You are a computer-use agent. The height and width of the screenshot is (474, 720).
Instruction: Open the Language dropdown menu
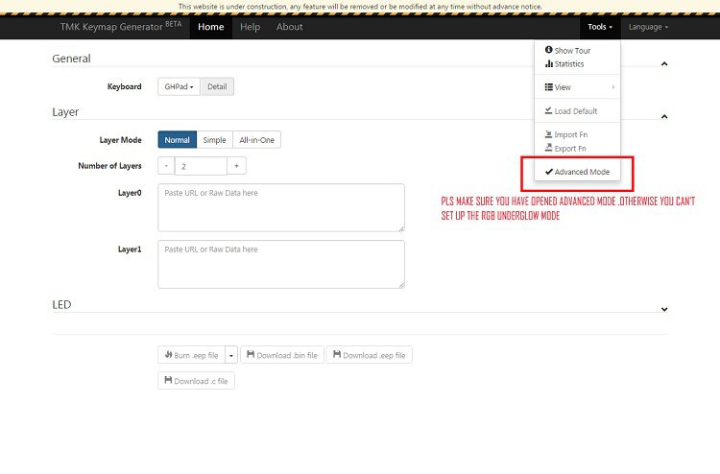click(648, 27)
